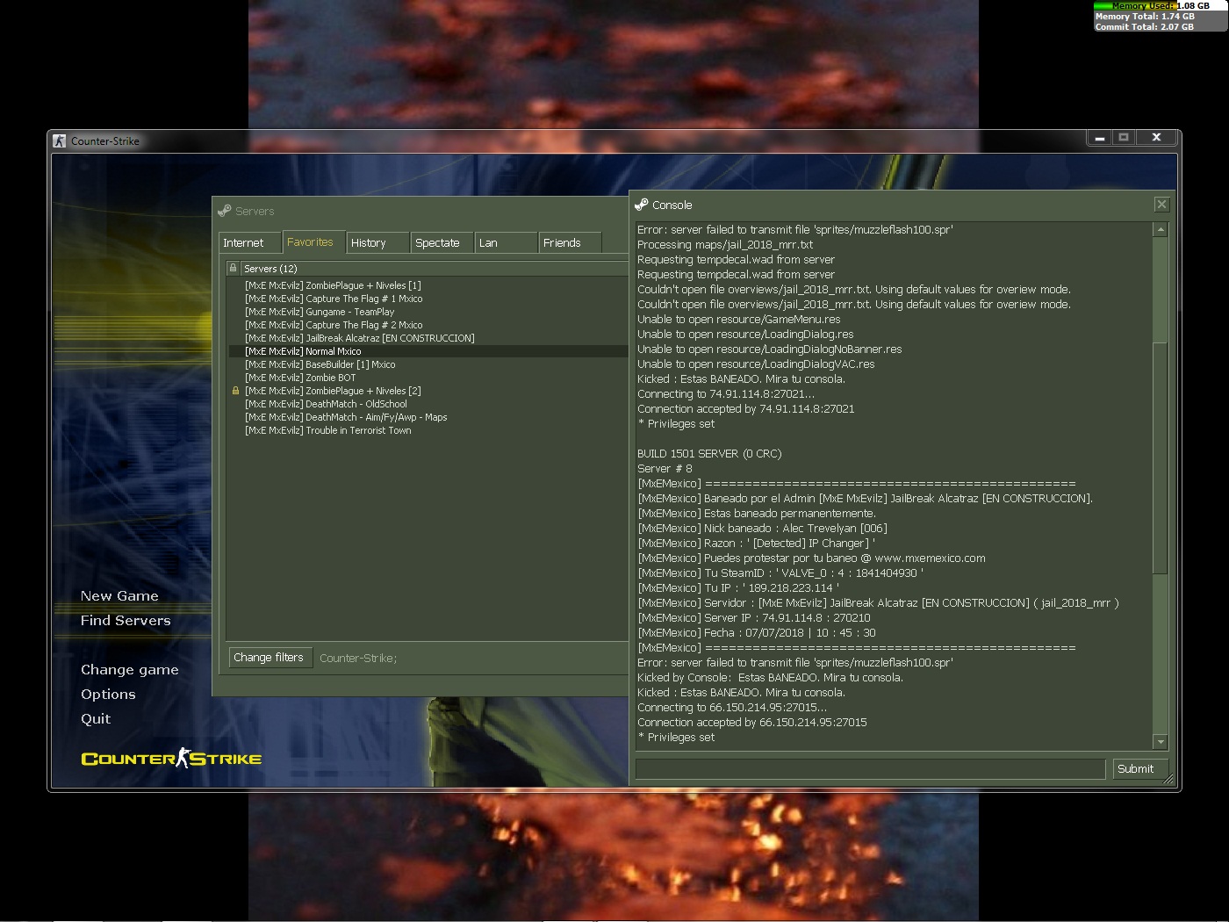This screenshot has height=922, width=1229.
Task: Click New Game in main menu
Action: [119, 595]
